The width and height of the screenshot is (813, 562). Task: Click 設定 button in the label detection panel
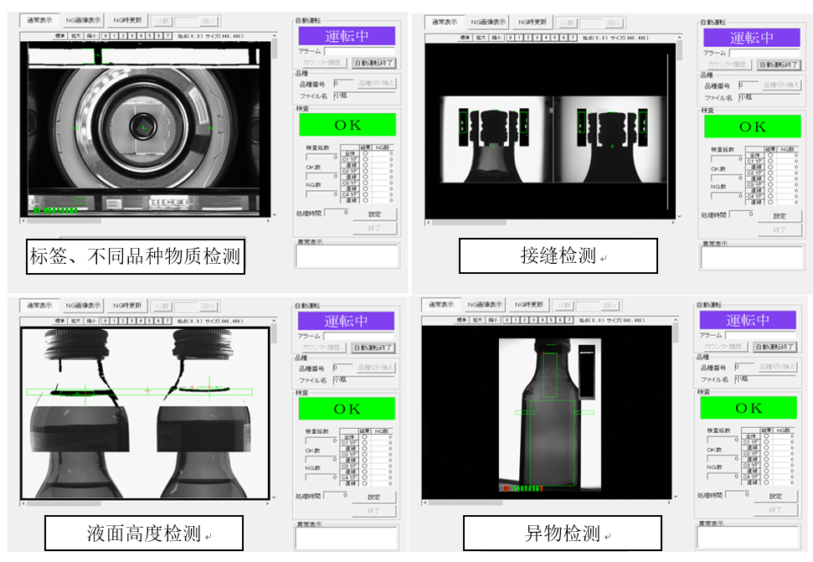(x=375, y=214)
